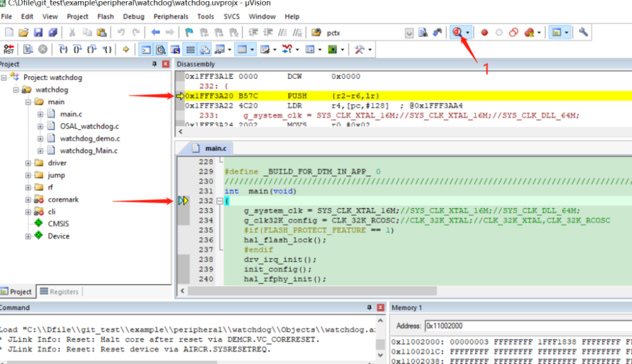
Task: Collapse the main folder in project tree
Action: pos(28,102)
